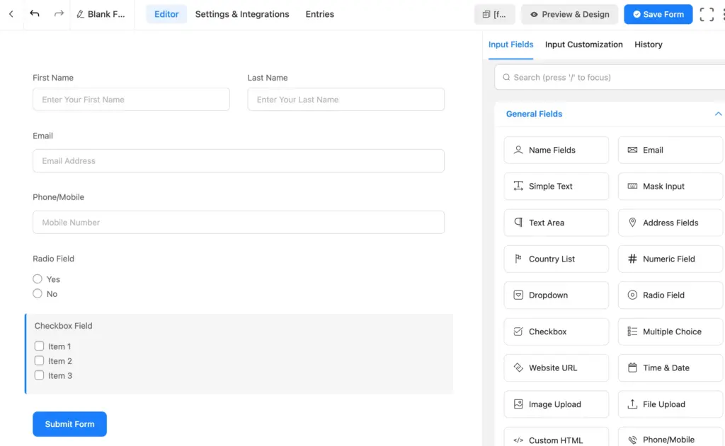The image size is (725, 446).
Task: Go back using the left chevron icon
Action: click(x=10, y=13)
